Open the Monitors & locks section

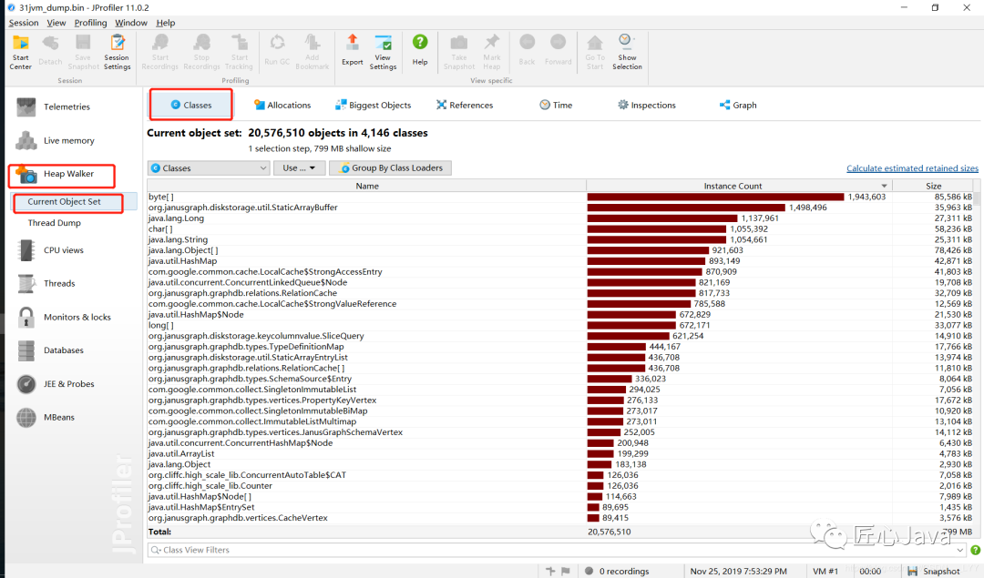click(x=77, y=317)
